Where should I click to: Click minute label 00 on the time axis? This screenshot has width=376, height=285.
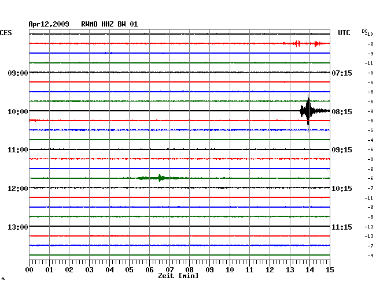30,270
